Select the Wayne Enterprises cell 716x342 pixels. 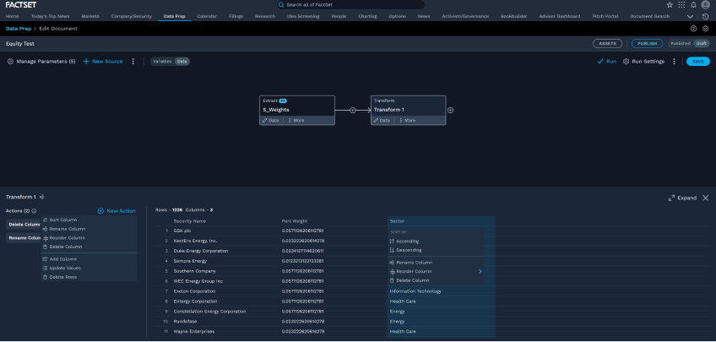[x=193, y=332]
